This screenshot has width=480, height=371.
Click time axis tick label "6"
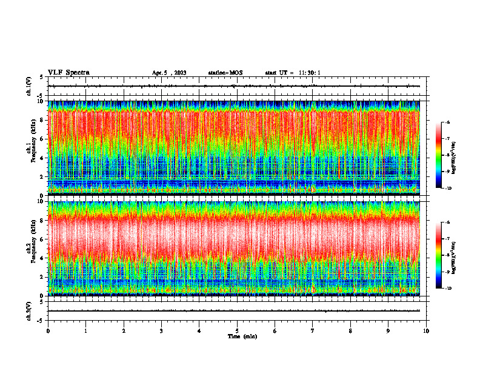(275, 331)
